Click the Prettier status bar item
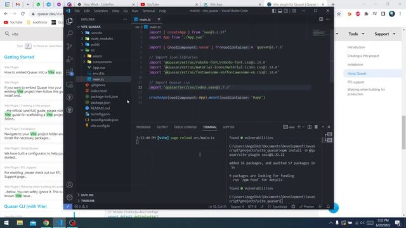Viewport: 406px width, 228px height. click(307, 206)
